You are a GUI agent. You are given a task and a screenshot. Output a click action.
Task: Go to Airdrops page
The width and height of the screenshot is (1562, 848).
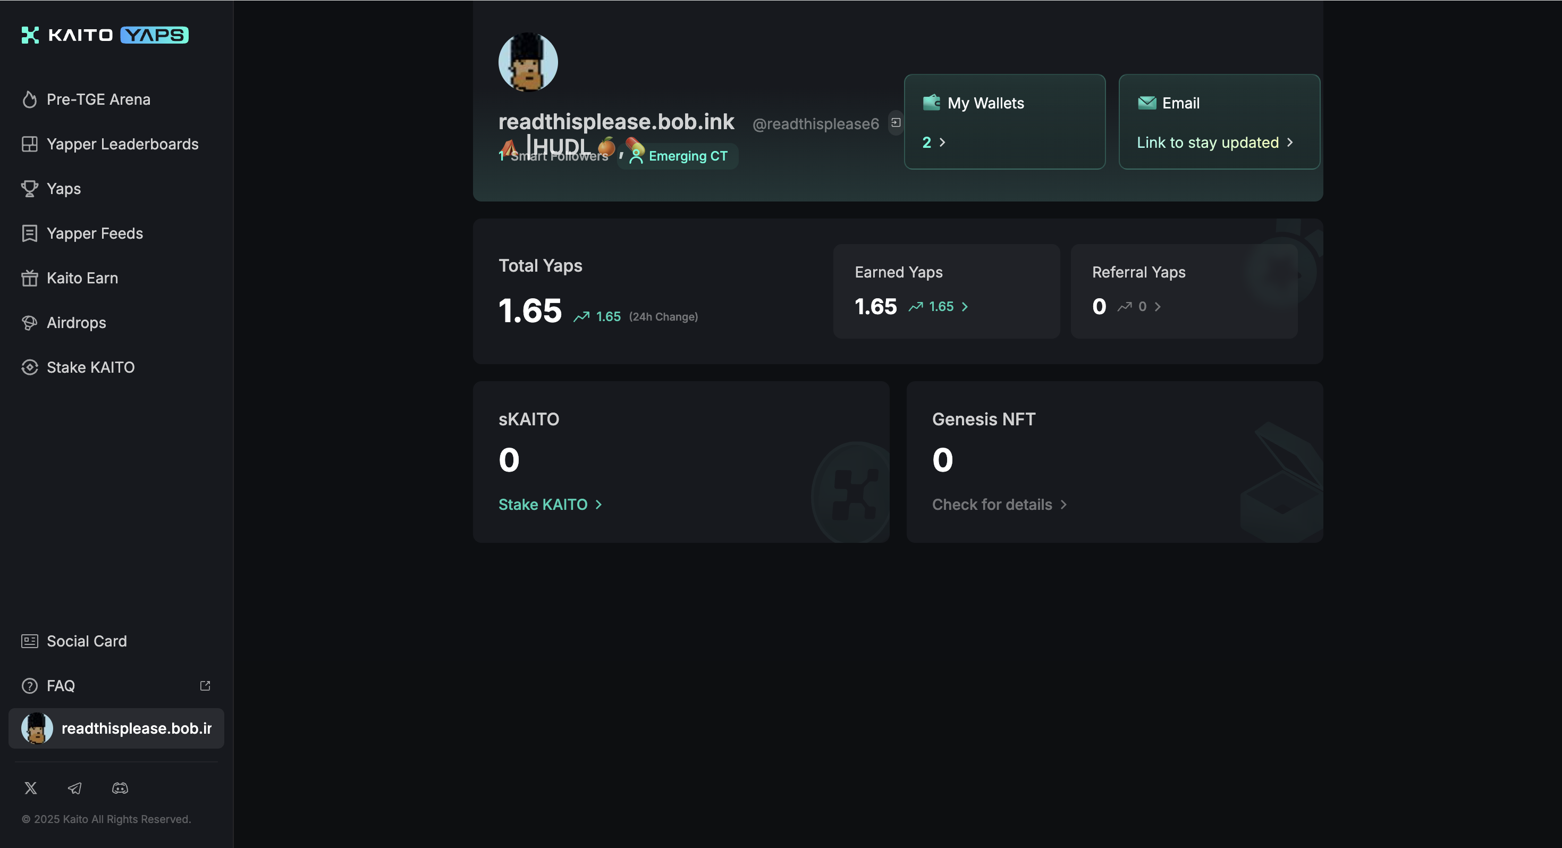point(116,323)
